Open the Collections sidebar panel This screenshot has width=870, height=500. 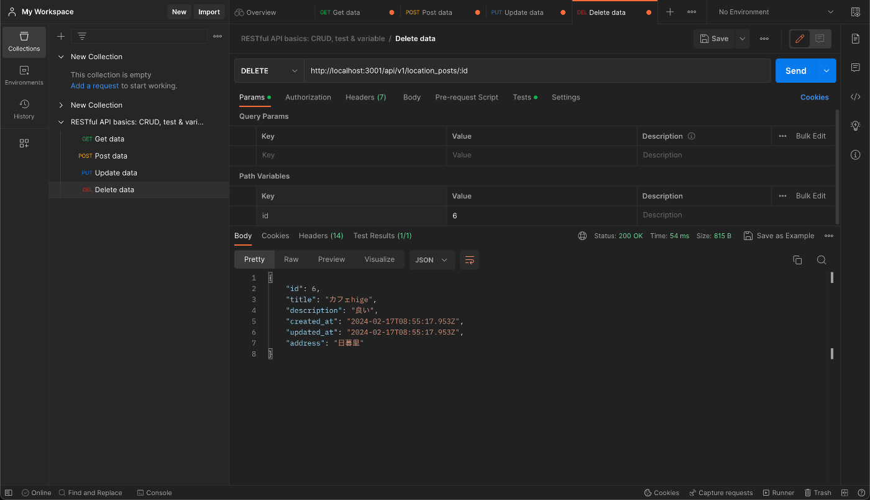click(x=24, y=42)
